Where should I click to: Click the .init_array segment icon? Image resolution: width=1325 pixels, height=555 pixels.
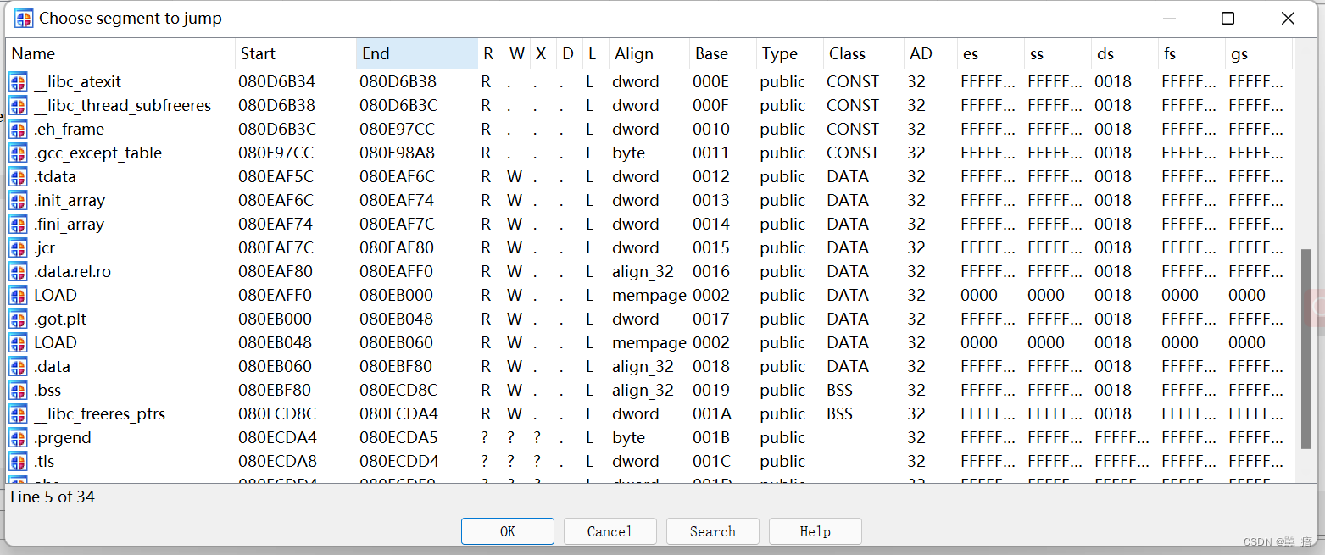point(18,201)
